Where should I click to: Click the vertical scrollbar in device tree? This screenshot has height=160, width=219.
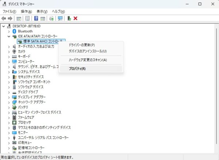[216, 86]
